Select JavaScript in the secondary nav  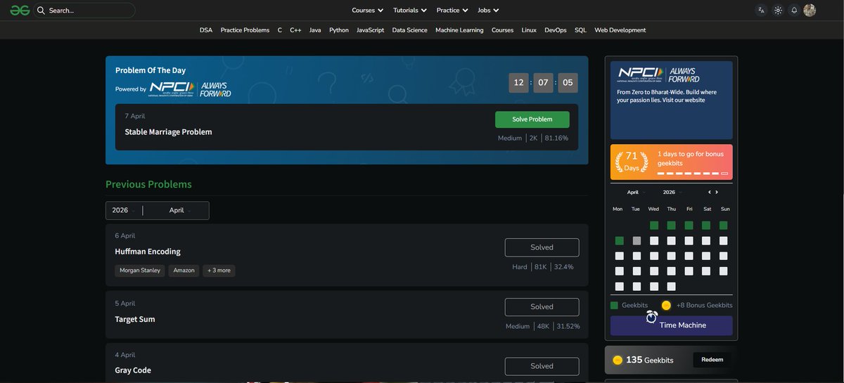click(371, 30)
